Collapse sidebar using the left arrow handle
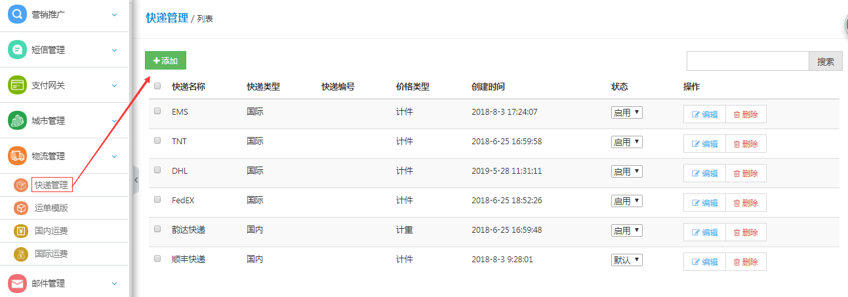 136,180
